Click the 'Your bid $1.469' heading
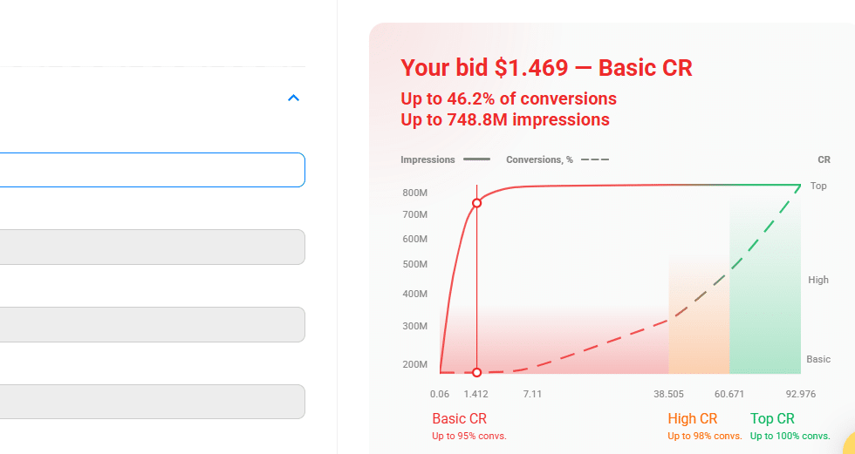The height and width of the screenshot is (454, 855). click(x=546, y=68)
